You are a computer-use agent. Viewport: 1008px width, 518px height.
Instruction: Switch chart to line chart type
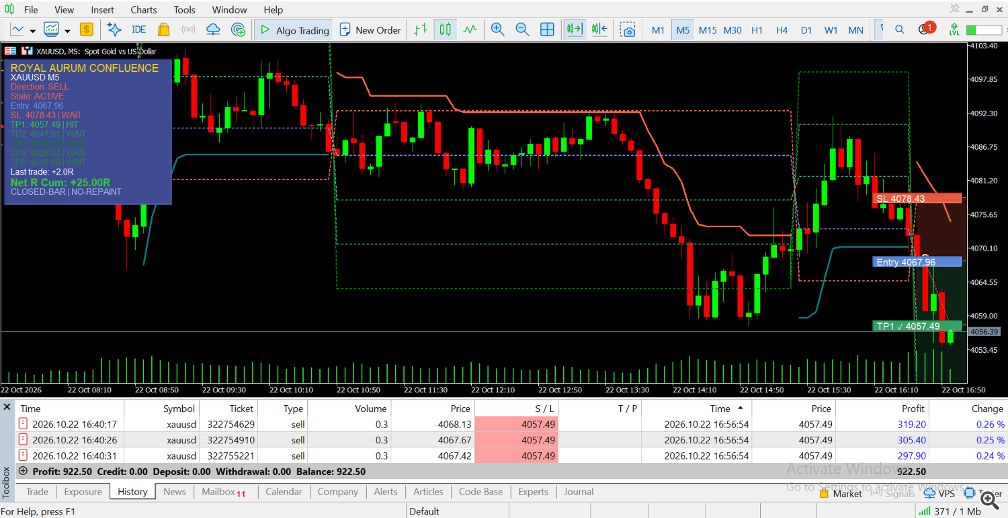[x=470, y=30]
